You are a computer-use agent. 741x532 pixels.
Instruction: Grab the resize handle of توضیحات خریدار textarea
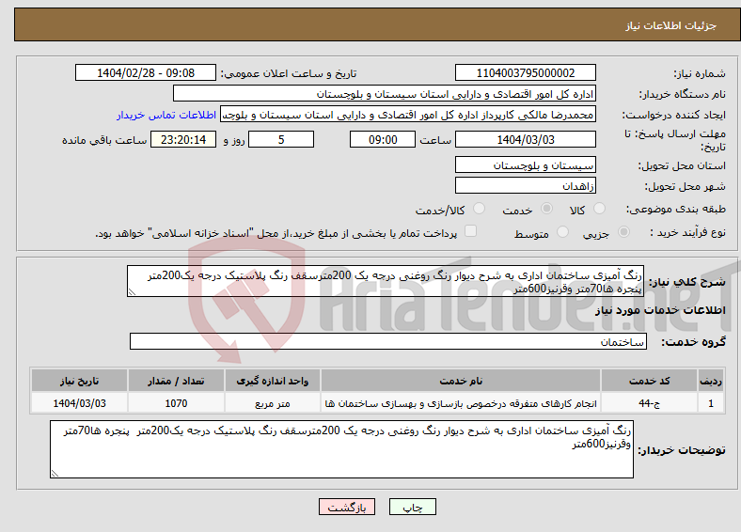(x=55, y=474)
